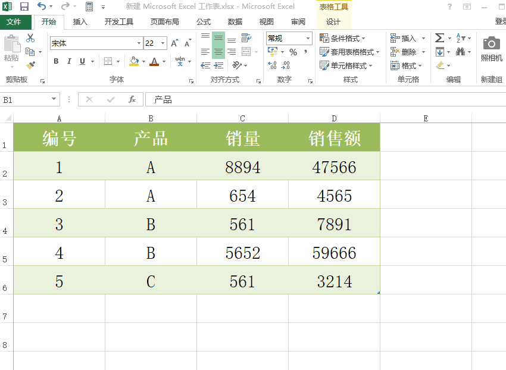Viewport: 506px width, 370px height.
Task: Select the Center alignment icon
Action: pyautogui.click(x=218, y=51)
